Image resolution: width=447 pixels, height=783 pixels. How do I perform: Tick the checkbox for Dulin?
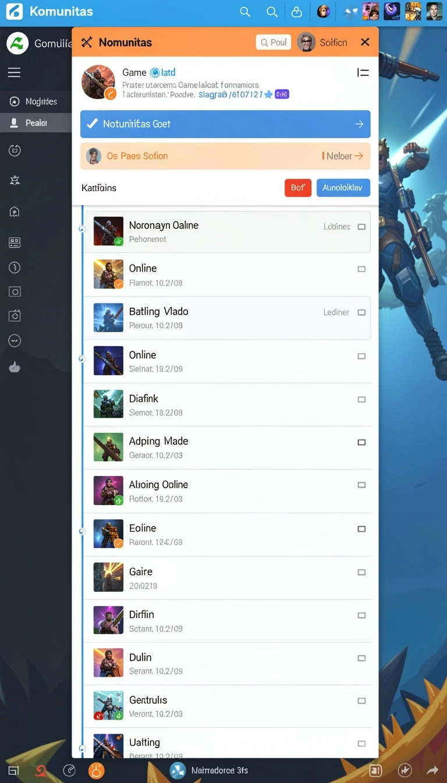click(361, 658)
